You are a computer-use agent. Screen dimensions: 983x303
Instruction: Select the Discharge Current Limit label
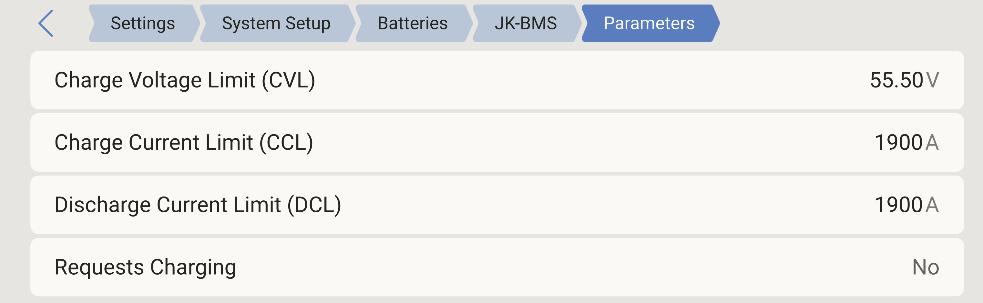coord(168,205)
